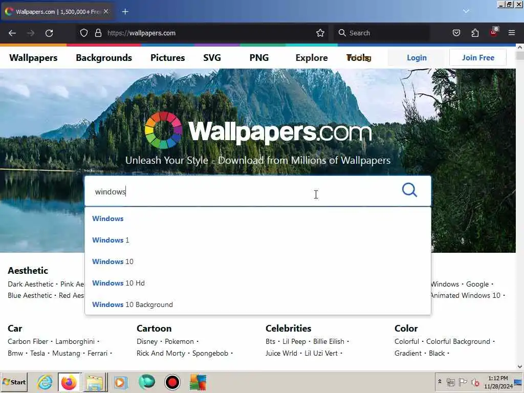
Task: Click the Action Center flag tray icon
Action: point(463,382)
